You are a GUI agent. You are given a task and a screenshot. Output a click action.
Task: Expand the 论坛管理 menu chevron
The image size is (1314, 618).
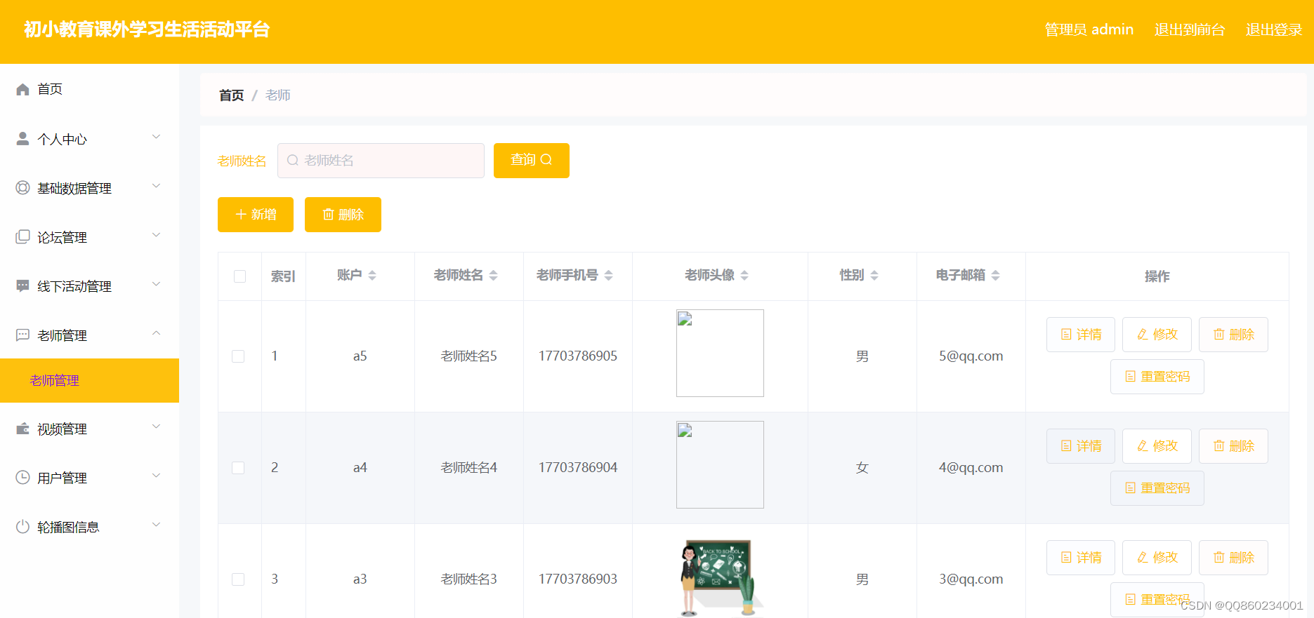coord(157,235)
